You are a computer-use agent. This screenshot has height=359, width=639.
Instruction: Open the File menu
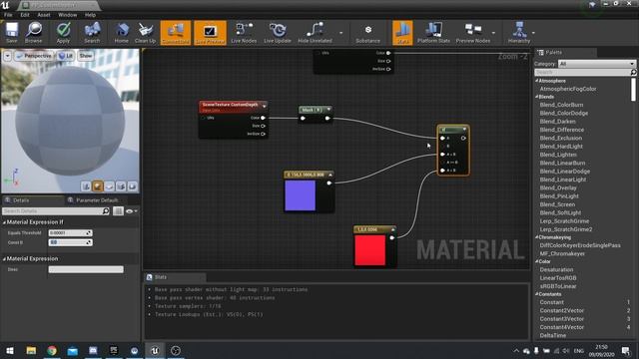8,15
